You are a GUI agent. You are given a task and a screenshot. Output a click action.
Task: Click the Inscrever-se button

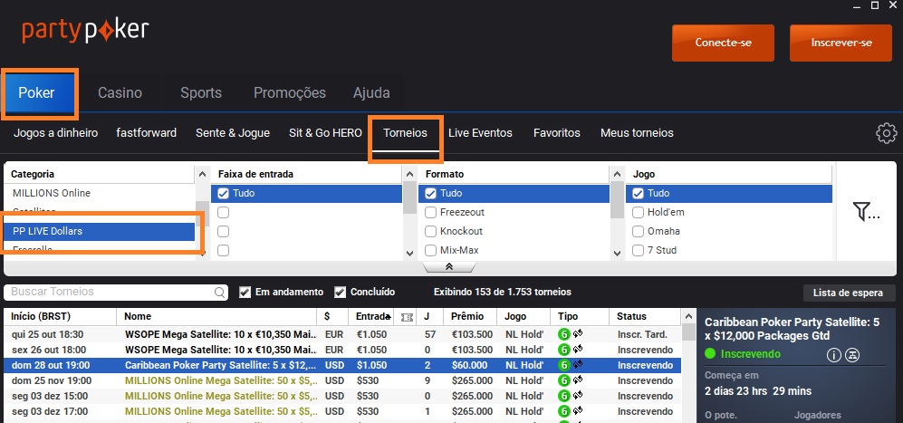tap(841, 43)
